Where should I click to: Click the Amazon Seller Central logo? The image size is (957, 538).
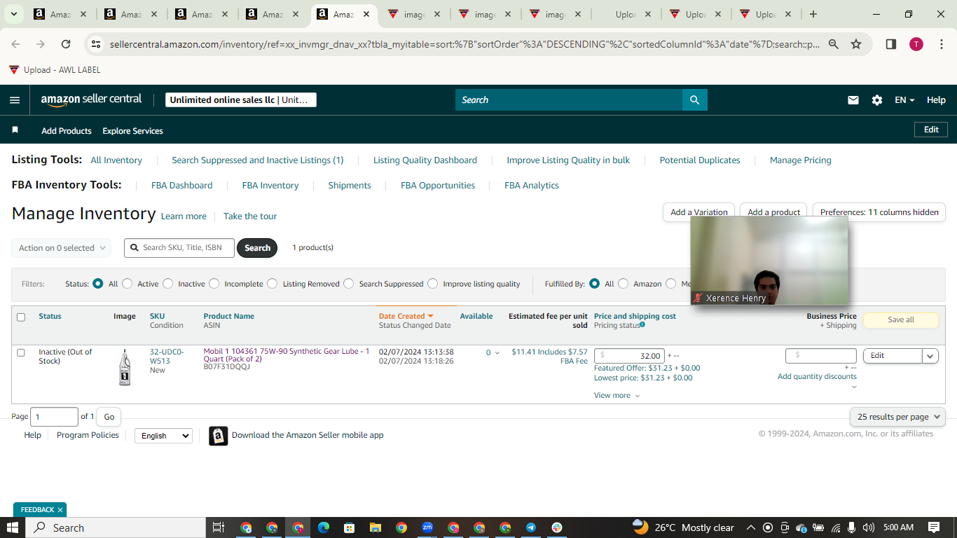(x=91, y=99)
